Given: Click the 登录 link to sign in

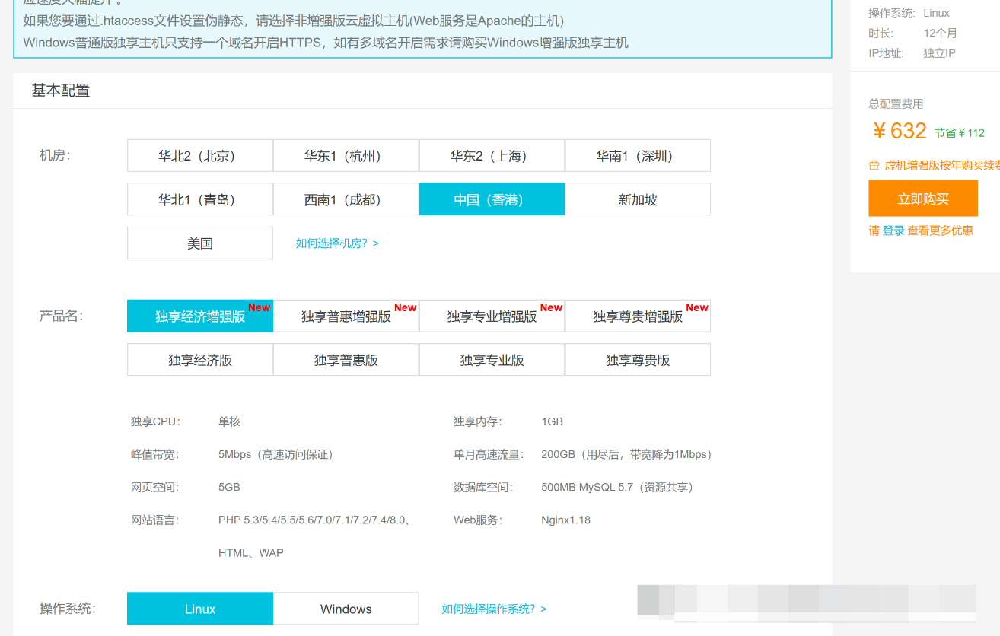Looking at the screenshot, I should click(893, 231).
